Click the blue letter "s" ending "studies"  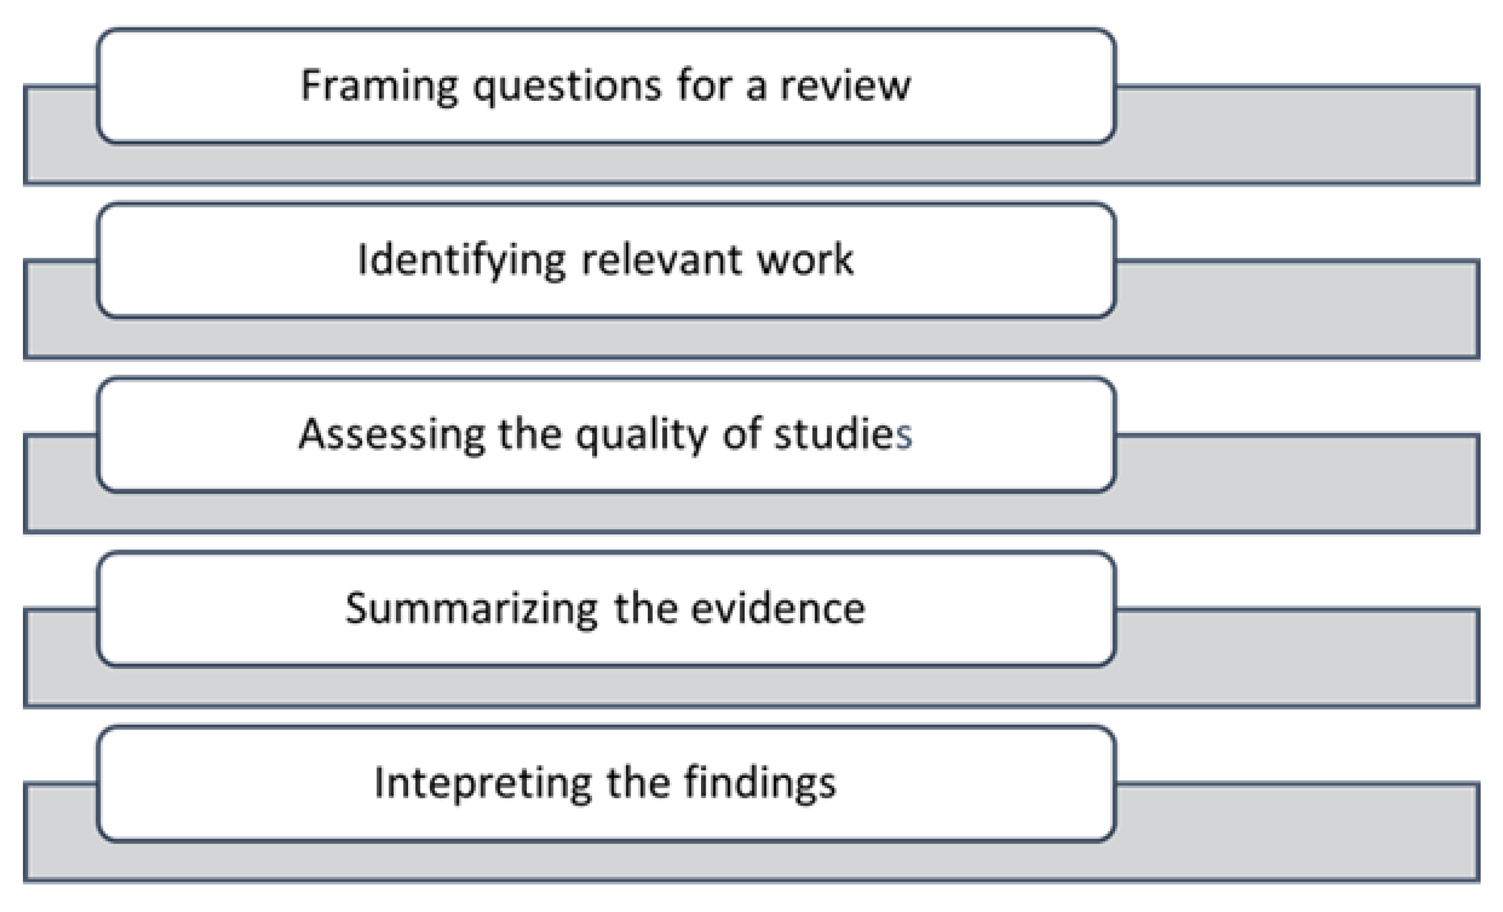tap(904, 435)
